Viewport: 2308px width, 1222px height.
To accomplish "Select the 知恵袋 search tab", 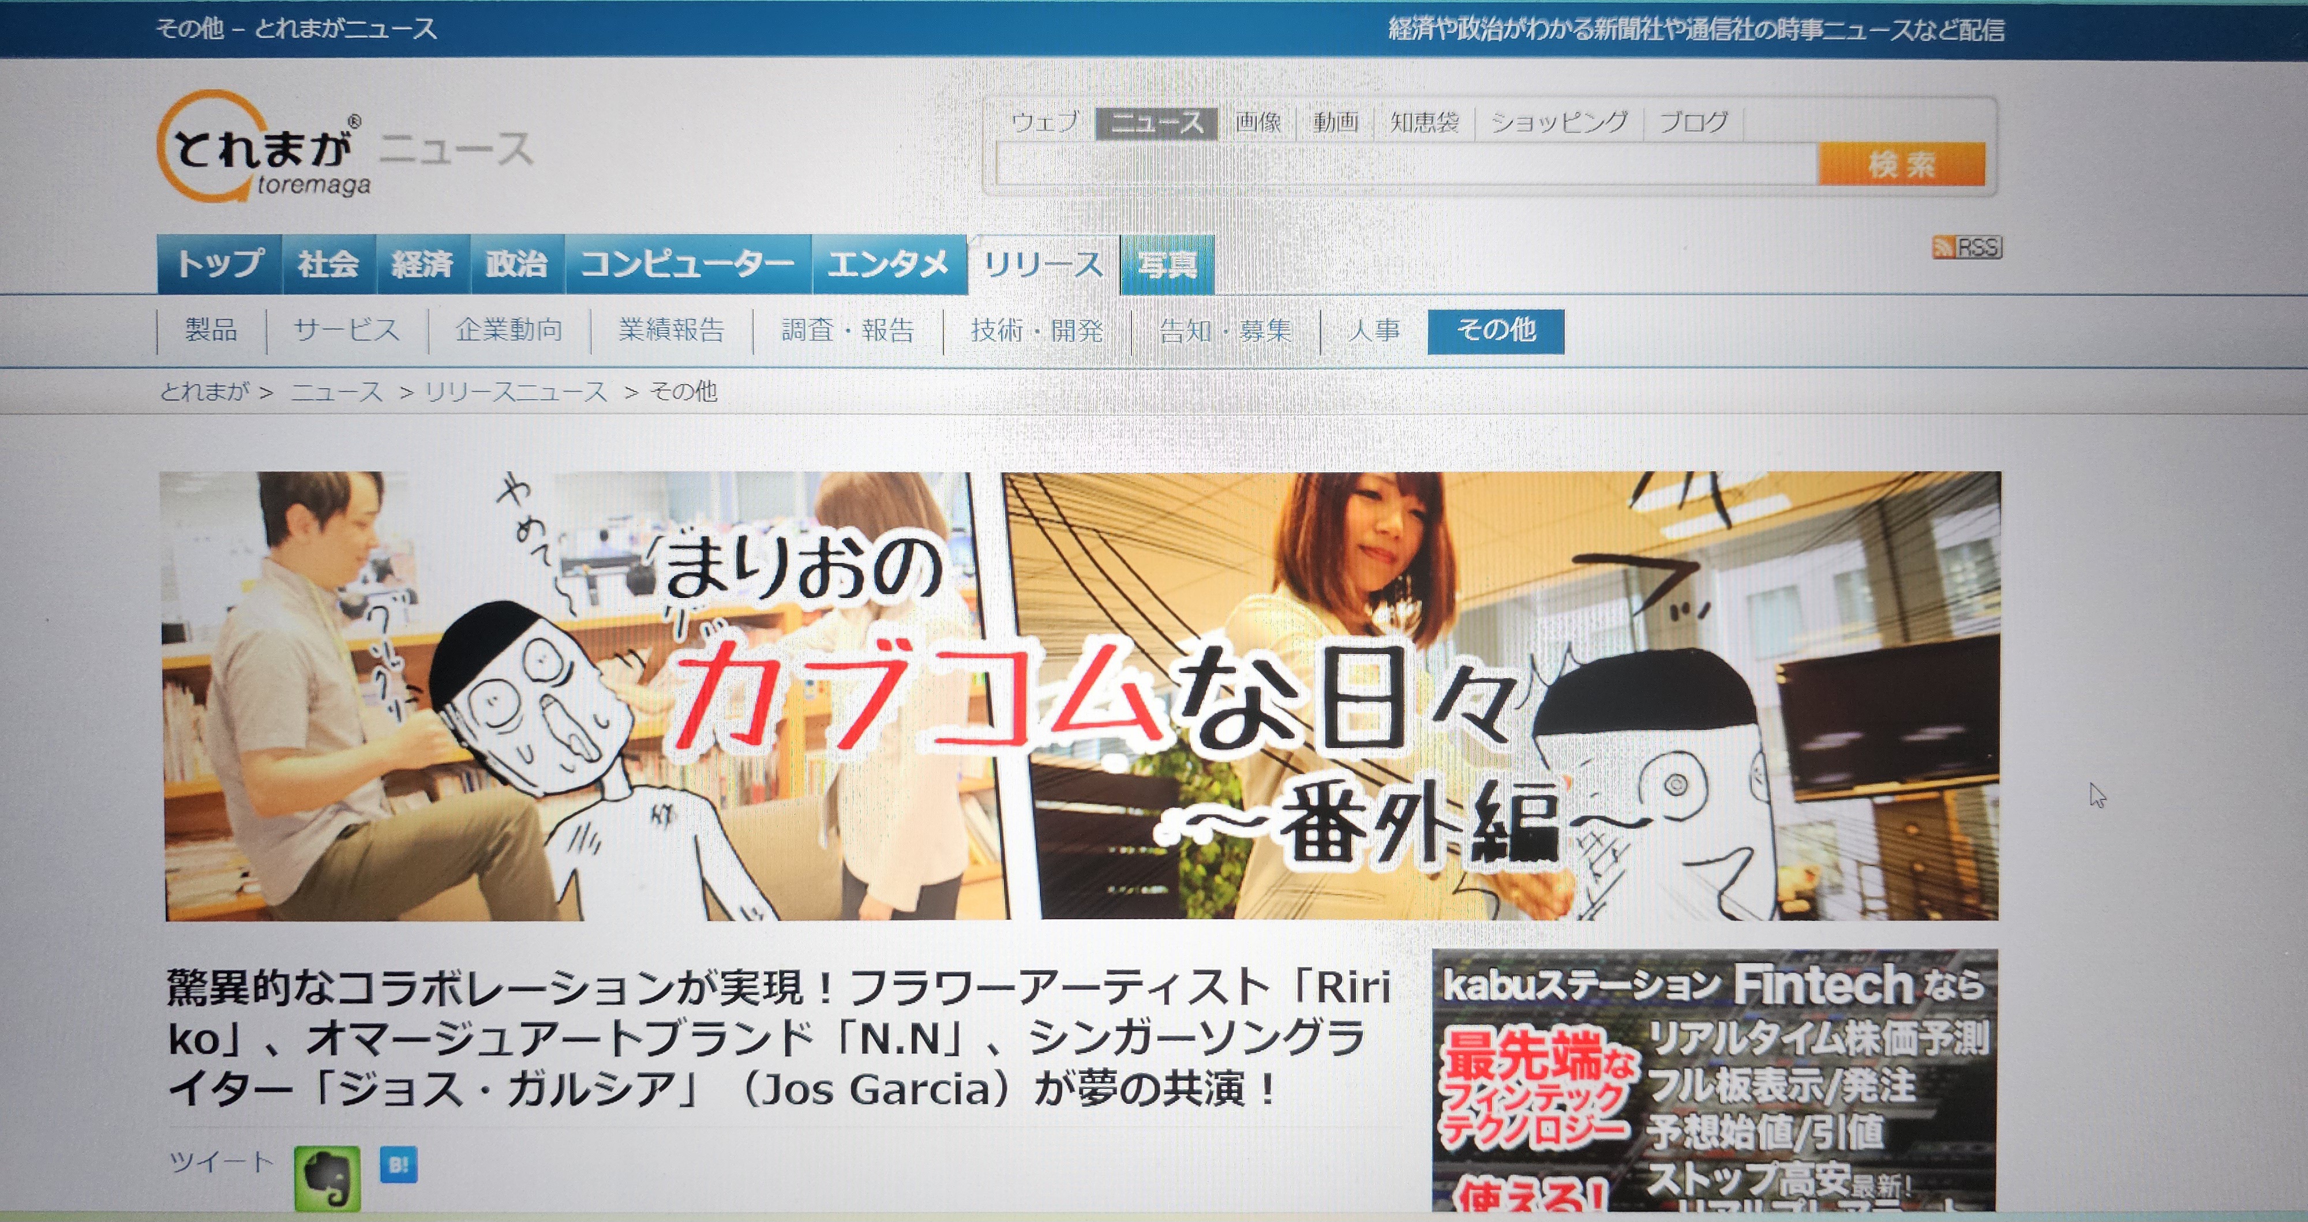I will (1423, 123).
